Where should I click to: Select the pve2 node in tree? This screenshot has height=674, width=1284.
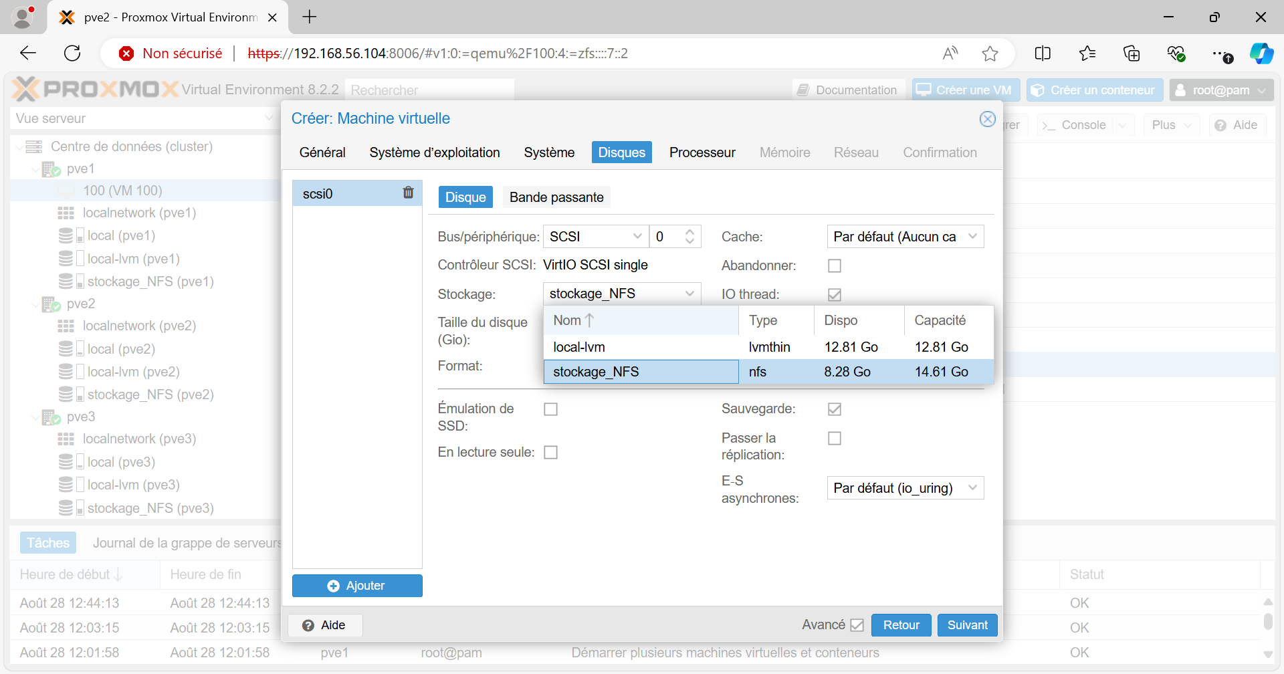80,304
